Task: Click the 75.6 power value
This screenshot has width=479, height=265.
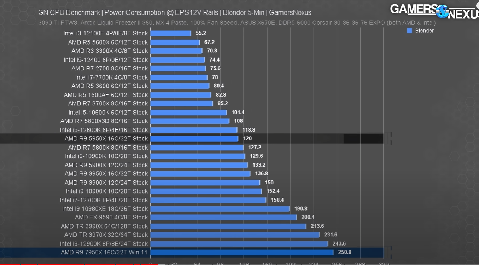Action: [215, 68]
